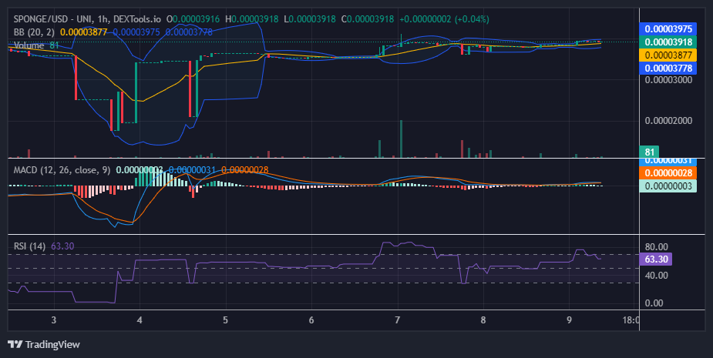Select the MACD (12, 26, close, 9) label

pos(62,170)
